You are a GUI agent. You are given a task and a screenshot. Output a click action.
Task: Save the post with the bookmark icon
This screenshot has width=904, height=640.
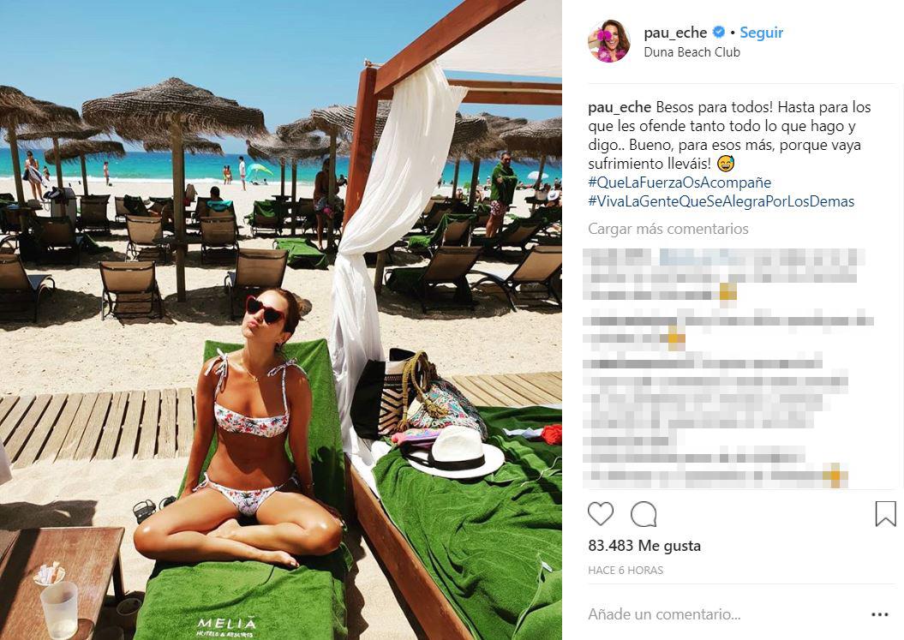885,514
